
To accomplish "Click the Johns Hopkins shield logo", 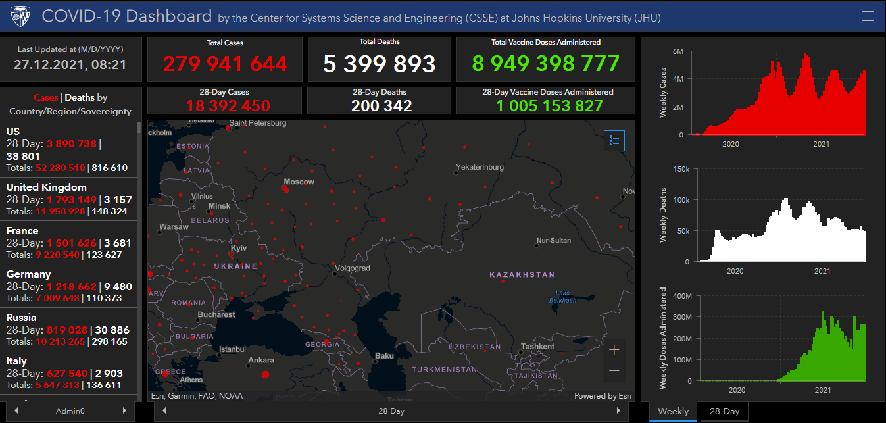I will 20,16.
